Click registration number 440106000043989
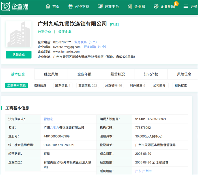Screen dimensions: 198x175 [57, 136]
